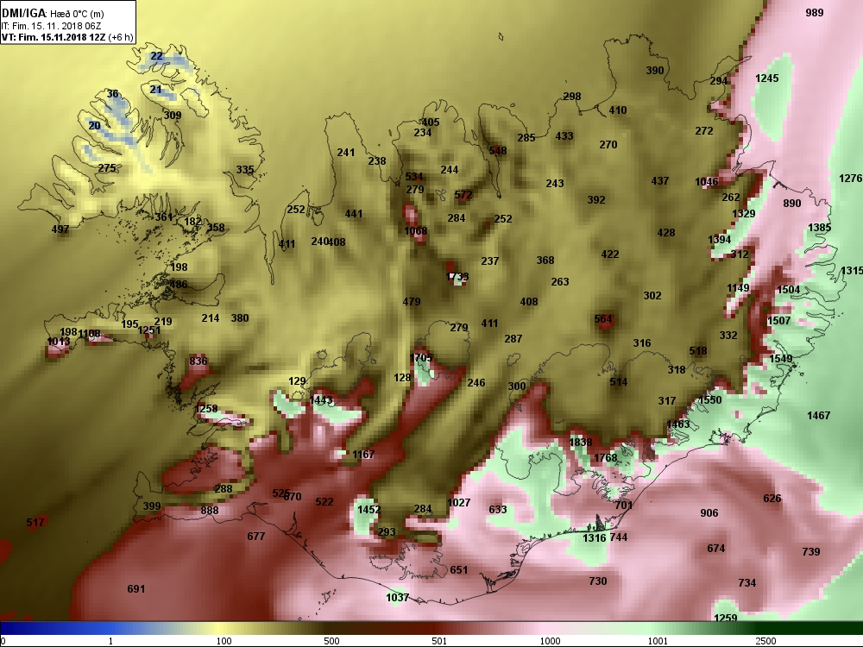Select the 1443 height value
The height and width of the screenshot is (647, 863).
click(321, 400)
